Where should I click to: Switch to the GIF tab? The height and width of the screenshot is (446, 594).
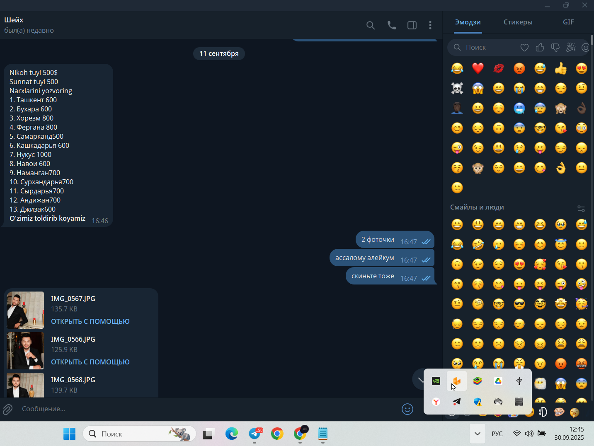pos(568,22)
